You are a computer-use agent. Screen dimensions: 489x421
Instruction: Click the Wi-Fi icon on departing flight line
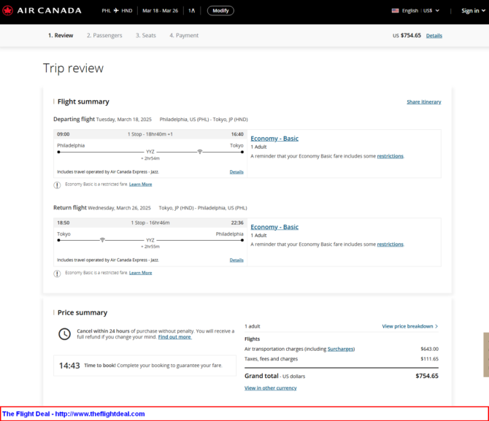(199, 152)
